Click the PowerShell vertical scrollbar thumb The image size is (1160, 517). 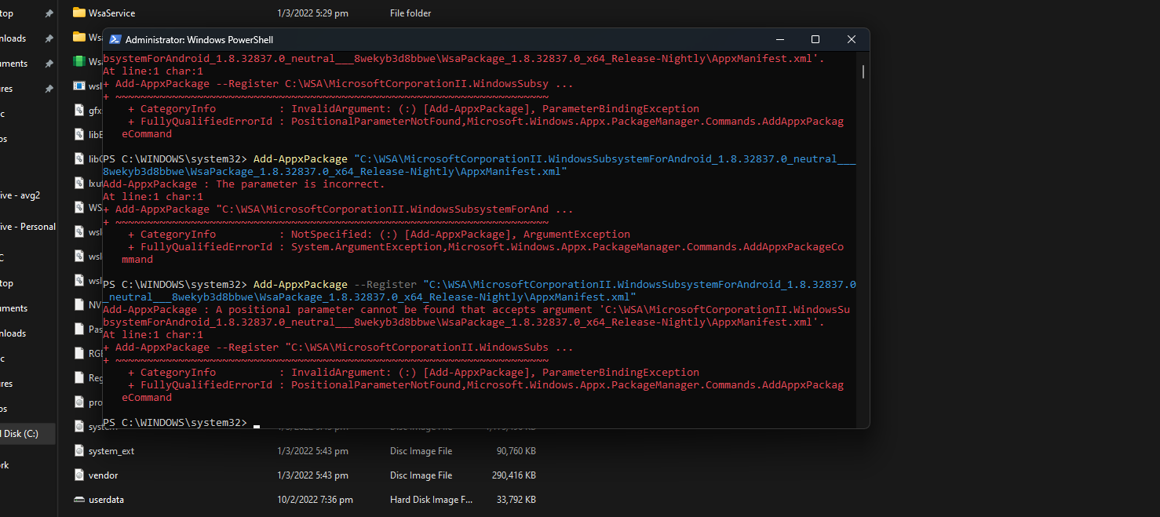pyautogui.click(x=863, y=71)
